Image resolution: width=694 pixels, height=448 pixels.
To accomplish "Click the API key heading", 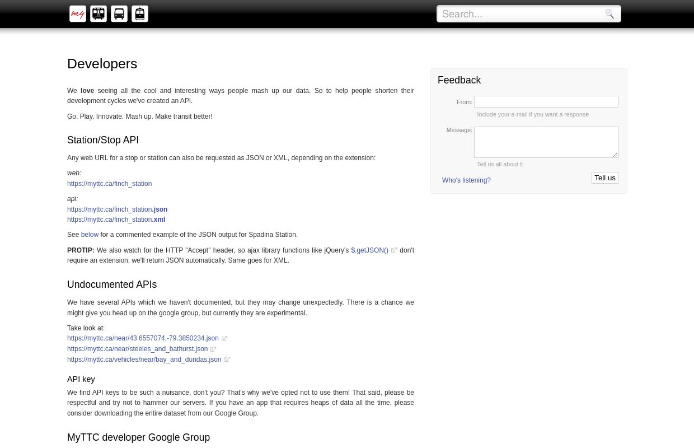I will coord(81,379).
